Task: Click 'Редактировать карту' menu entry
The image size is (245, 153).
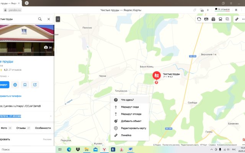Action: pos(133,128)
